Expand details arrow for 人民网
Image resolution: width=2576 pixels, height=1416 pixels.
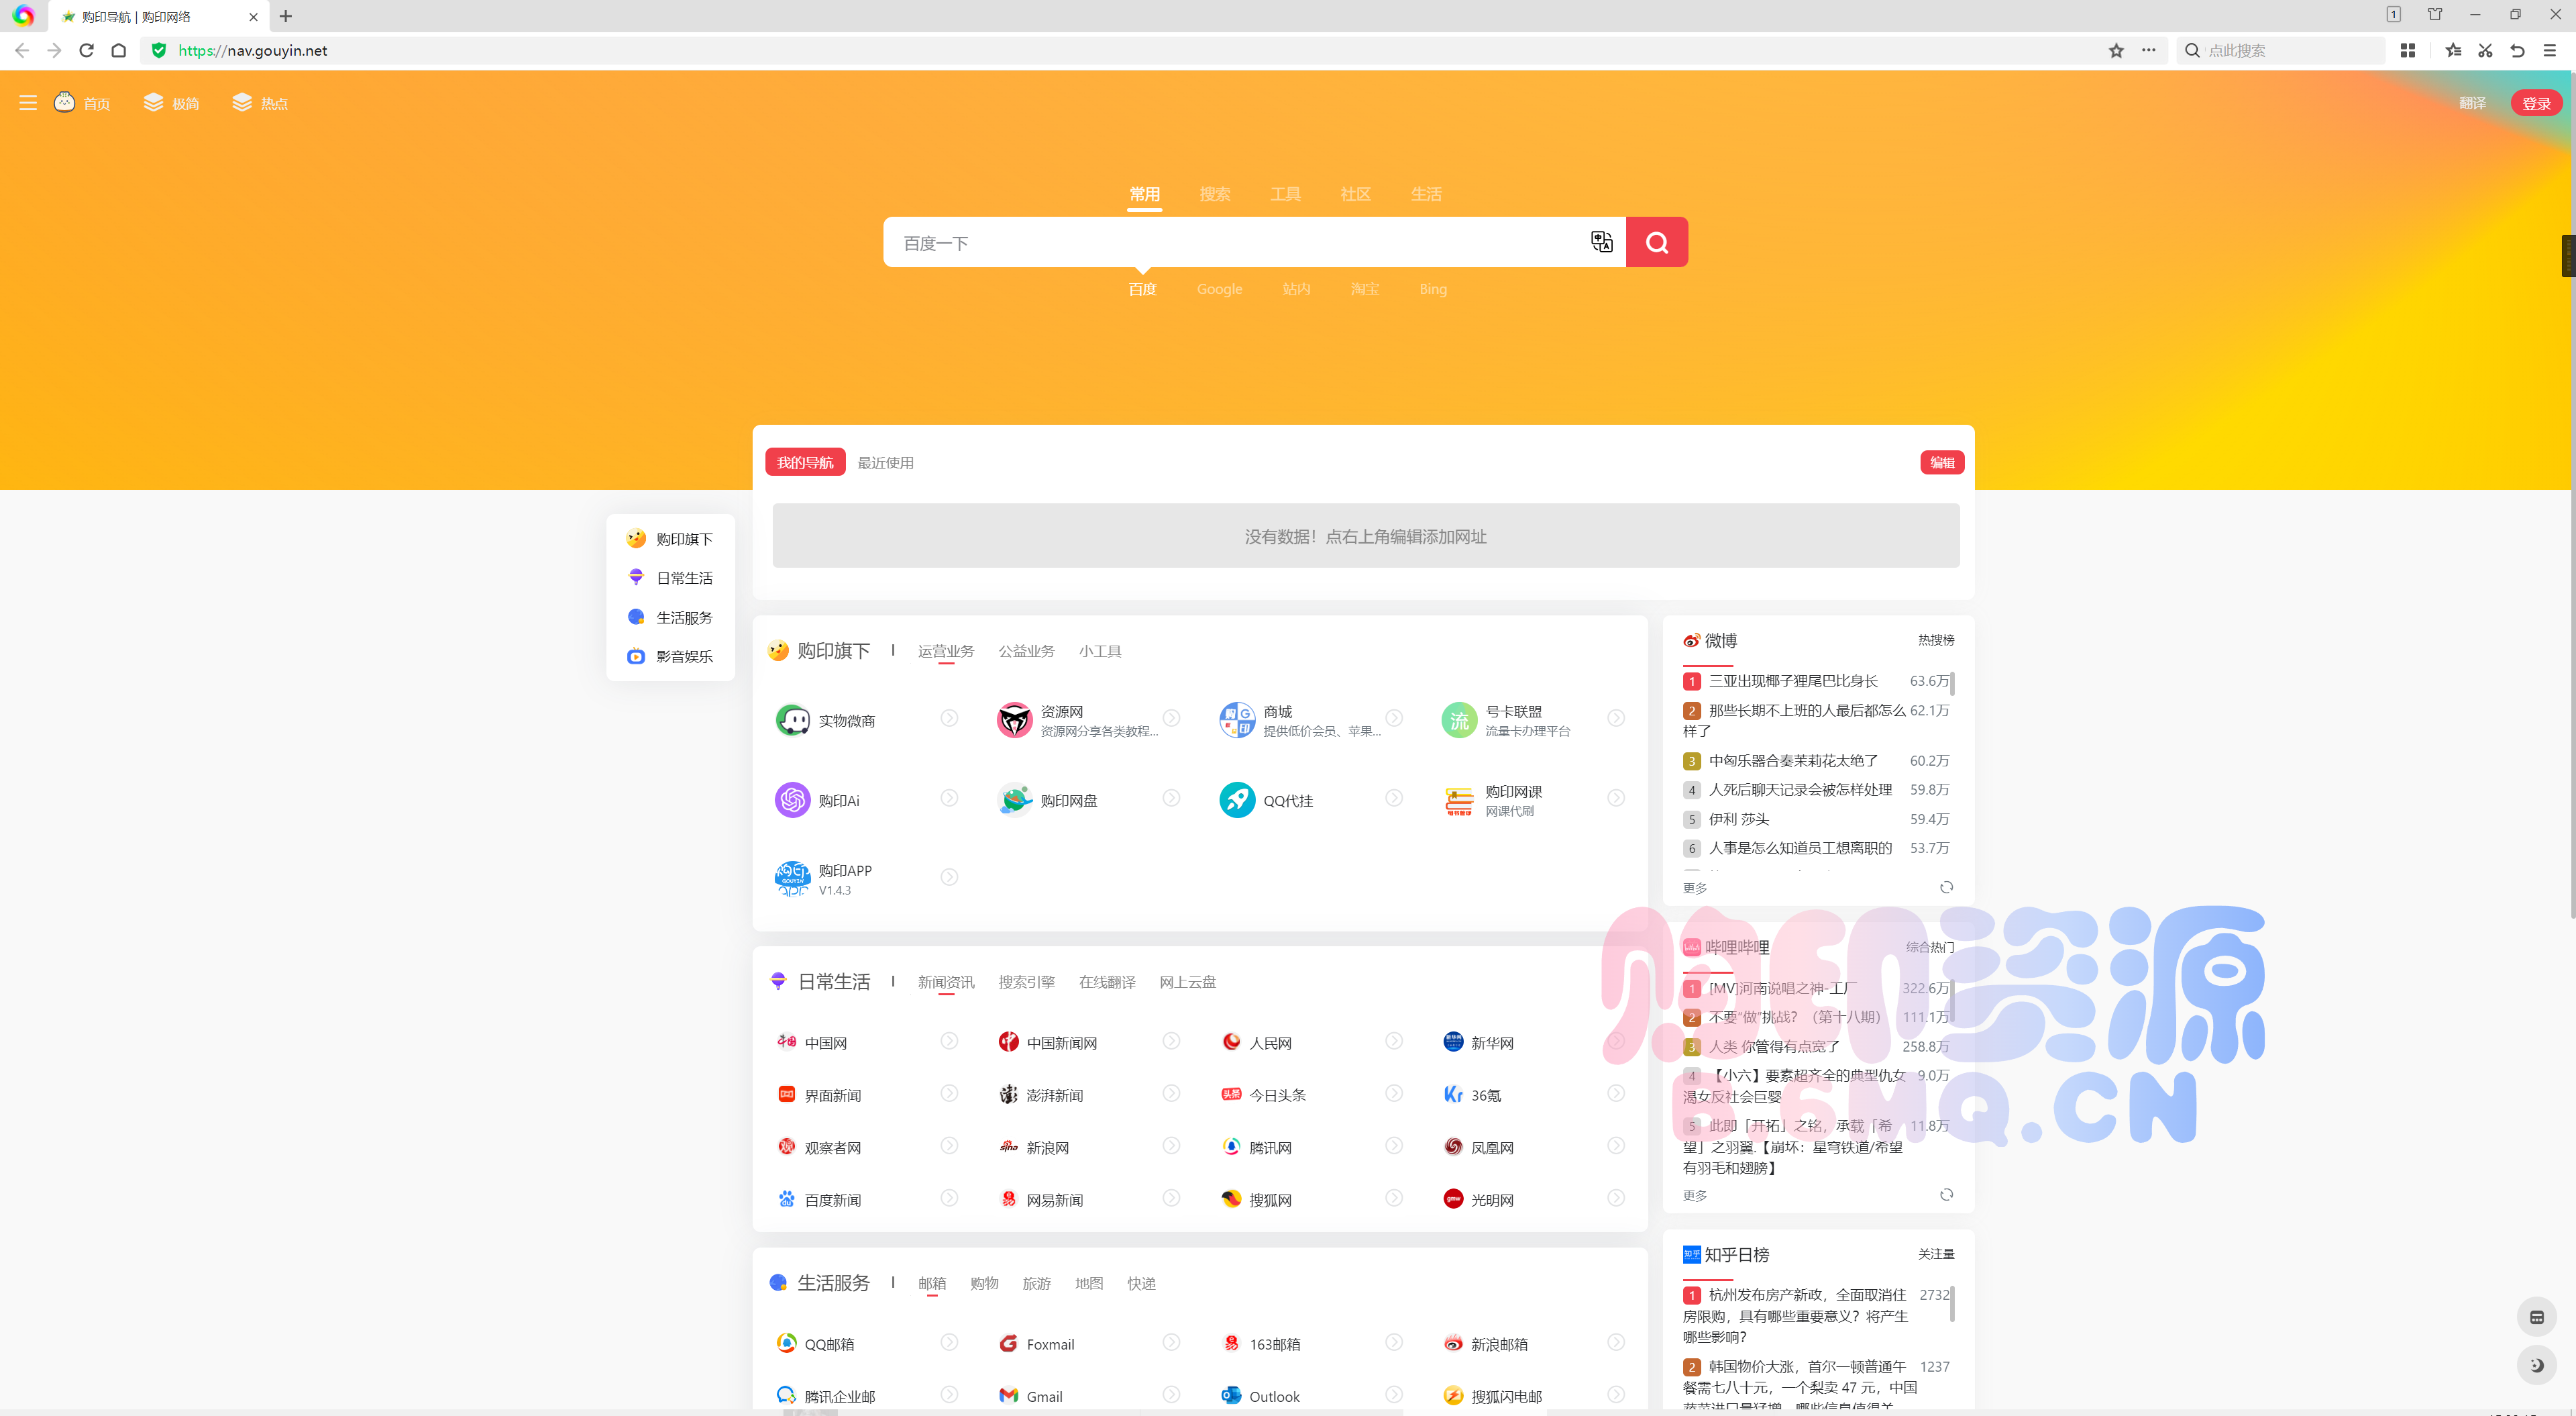pyautogui.click(x=1393, y=1041)
